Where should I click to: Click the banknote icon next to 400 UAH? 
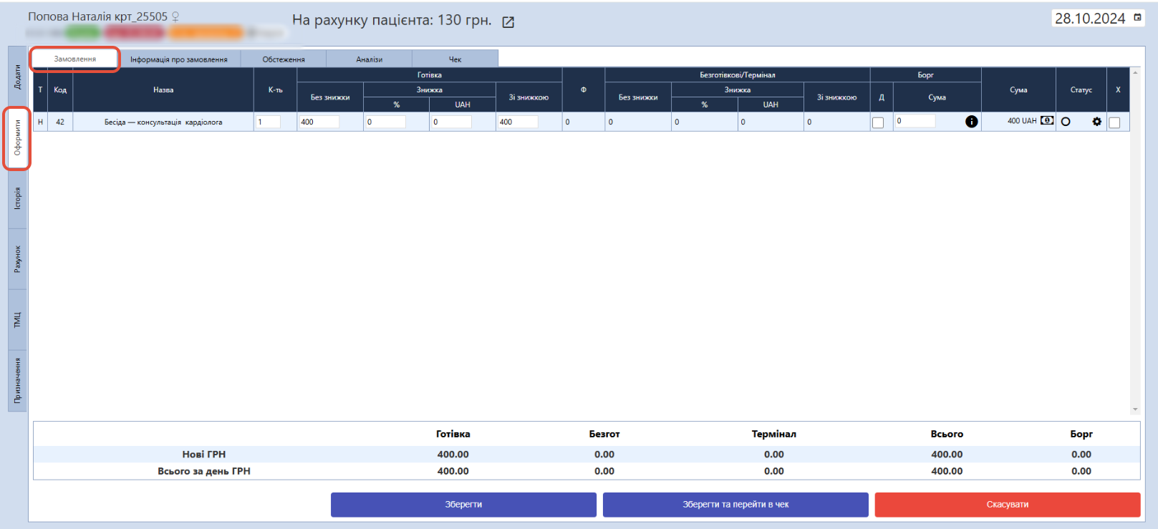click(x=1046, y=121)
